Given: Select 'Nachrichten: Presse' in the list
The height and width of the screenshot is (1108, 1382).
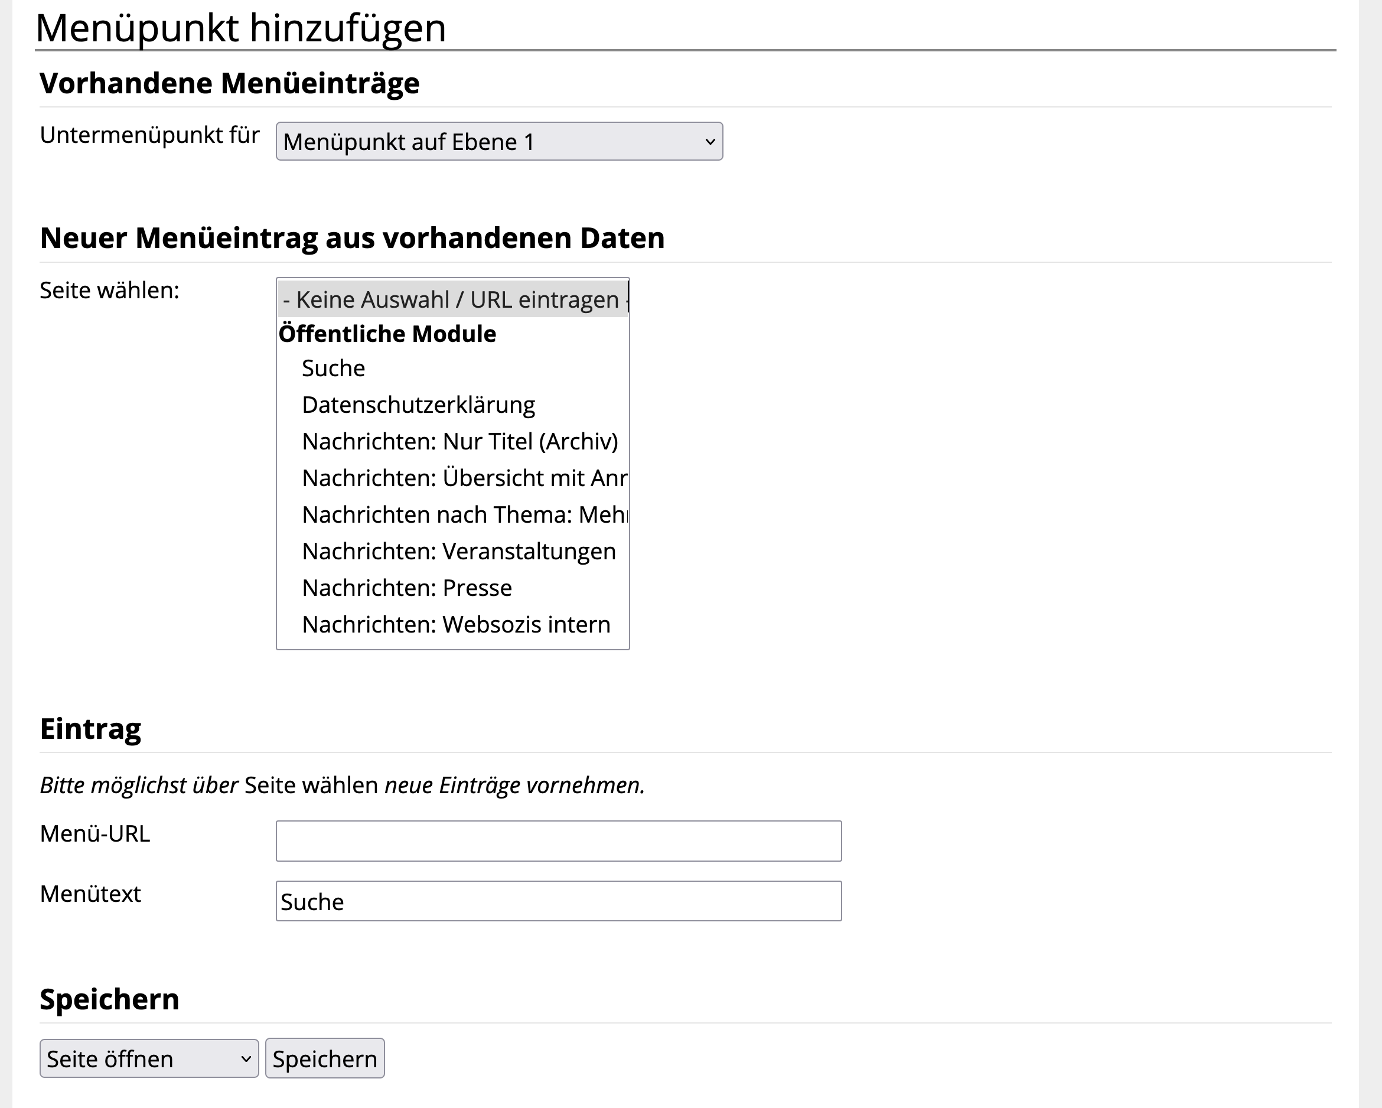Looking at the screenshot, I should [406, 588].
